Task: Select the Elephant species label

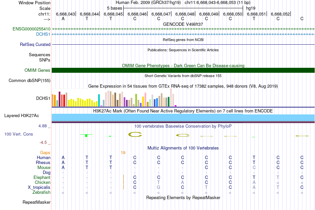Action: pos(42,178)
